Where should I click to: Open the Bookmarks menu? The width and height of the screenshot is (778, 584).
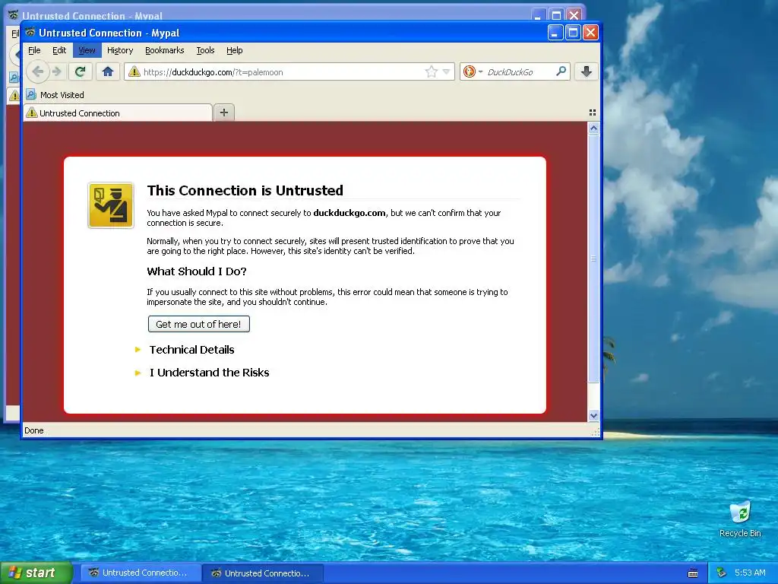164,50
